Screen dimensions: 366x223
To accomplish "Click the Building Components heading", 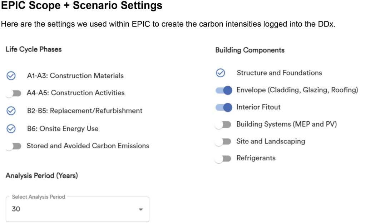I will 250,50.
